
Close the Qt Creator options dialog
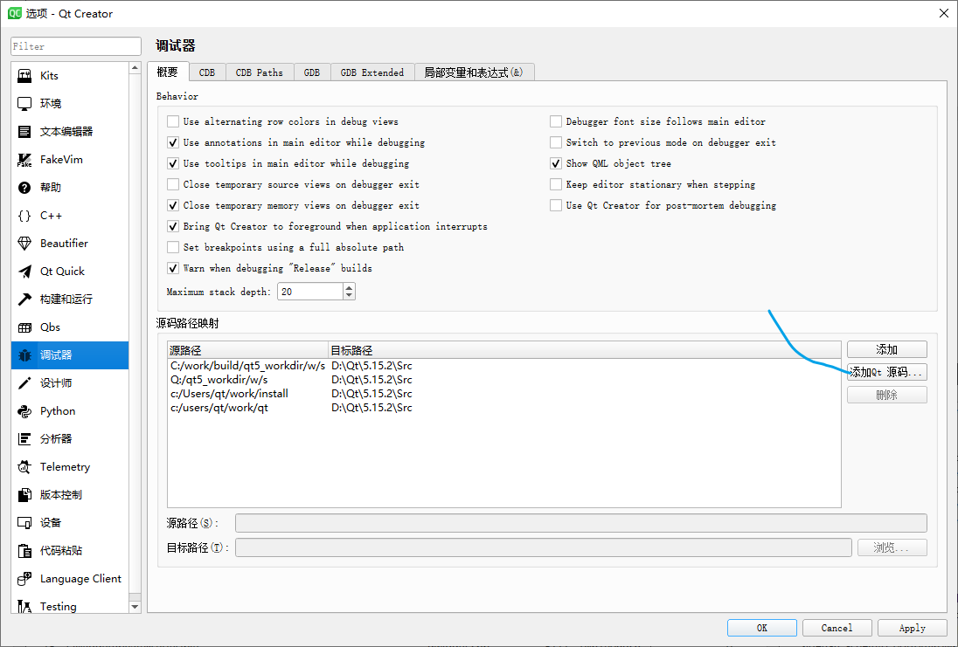943,13
